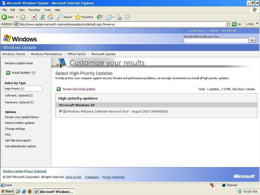Open the Favorites menu
Image resolution: width=260 pixels, height=195 pixels.
tap(34, 10)
